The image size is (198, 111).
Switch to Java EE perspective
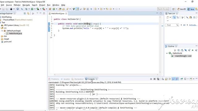tap(182, 9)
